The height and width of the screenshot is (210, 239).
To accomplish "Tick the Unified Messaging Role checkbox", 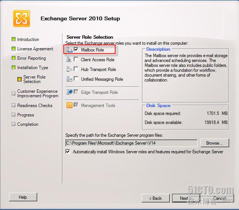I will point(76,79).
